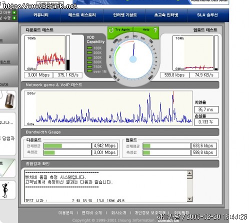This screenshot has height=223, width=250.
Task: Click the Help button
Action: (146, 30)
